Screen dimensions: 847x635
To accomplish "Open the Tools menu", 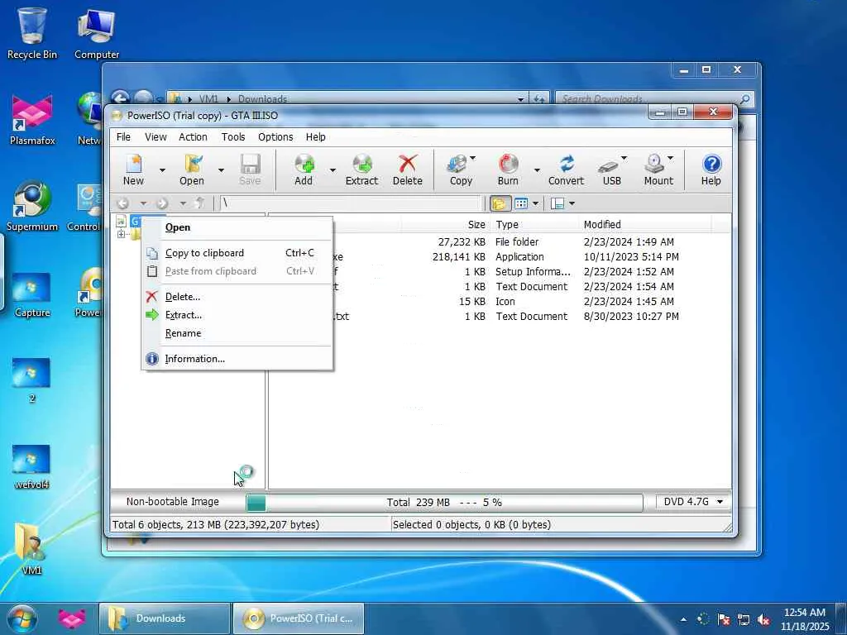I will coord(232,137).
